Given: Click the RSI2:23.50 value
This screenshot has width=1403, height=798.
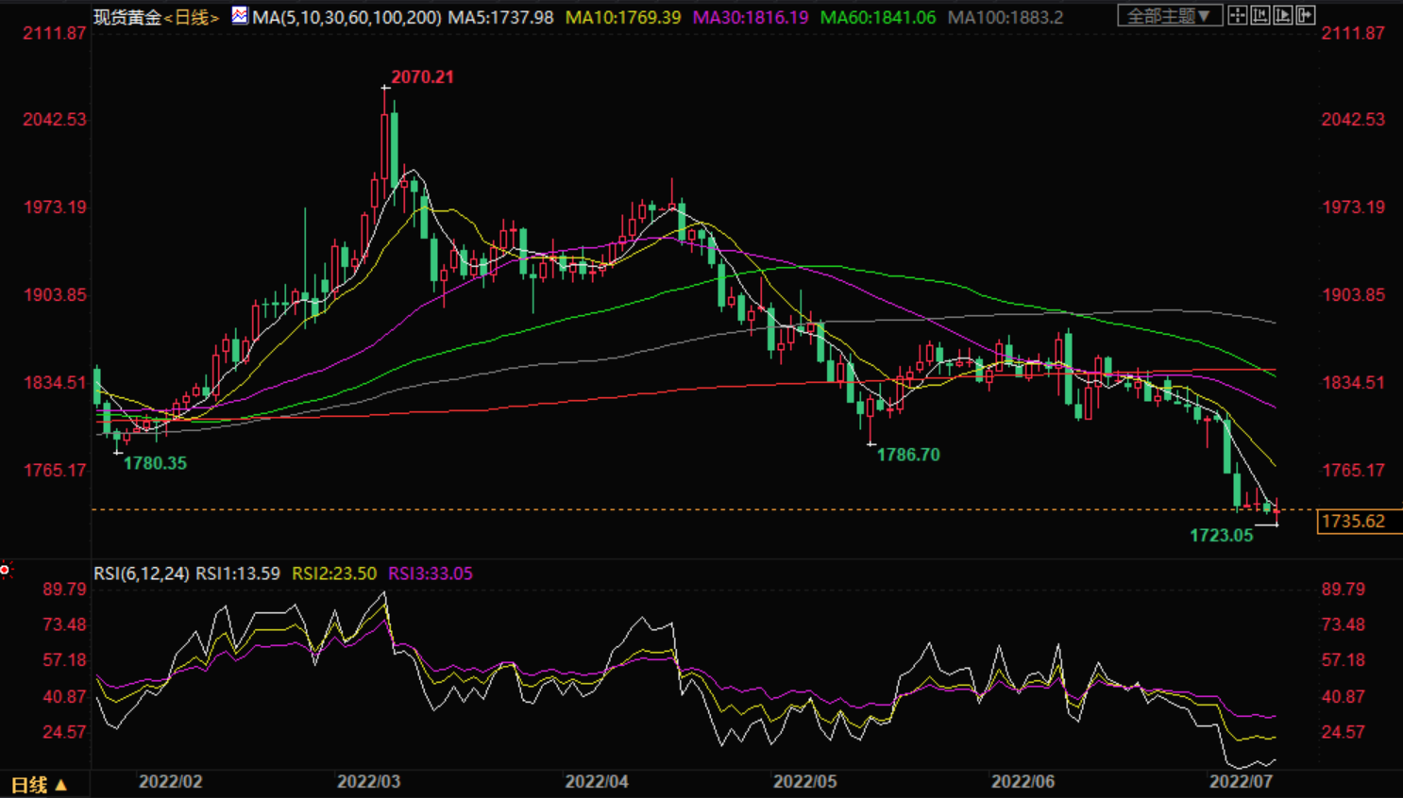Looking at the screenshot, I should pyautogui.click(x=334, y=574).
